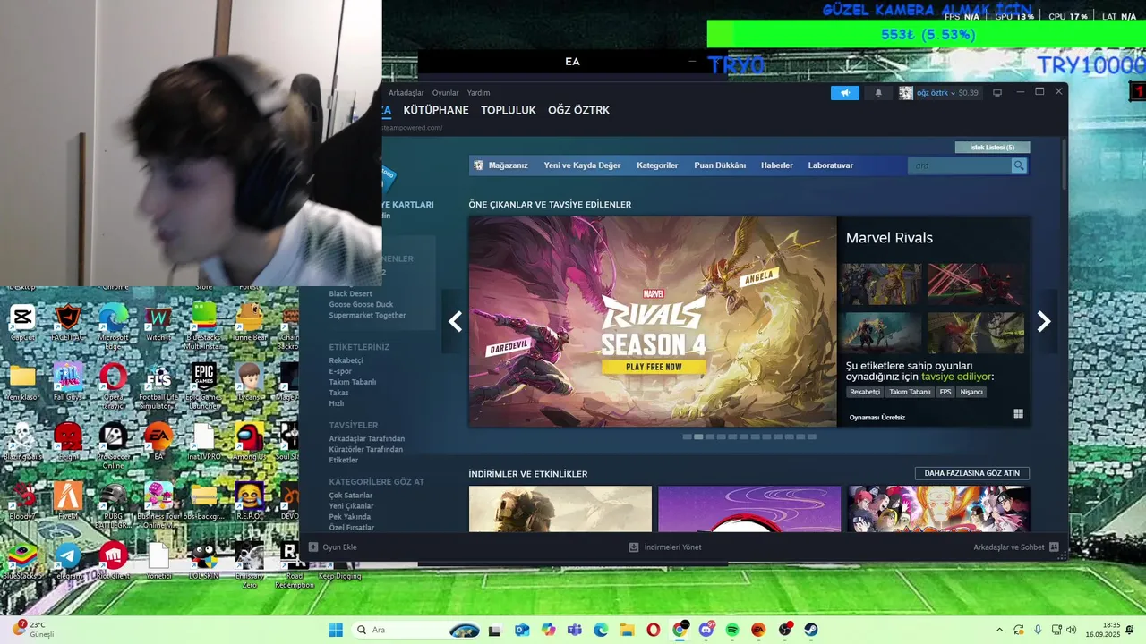Open R.E.P.O. desktop shortcut

click(x=249, y=501)
